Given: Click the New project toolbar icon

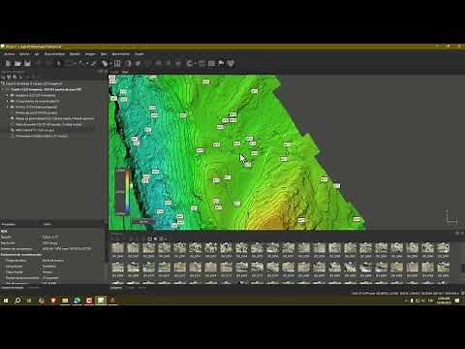Looking at the screenshot, I should (8, 63).
